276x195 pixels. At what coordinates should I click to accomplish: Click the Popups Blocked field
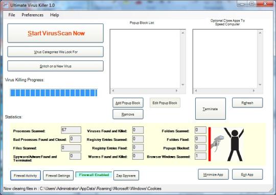point(200,147)
